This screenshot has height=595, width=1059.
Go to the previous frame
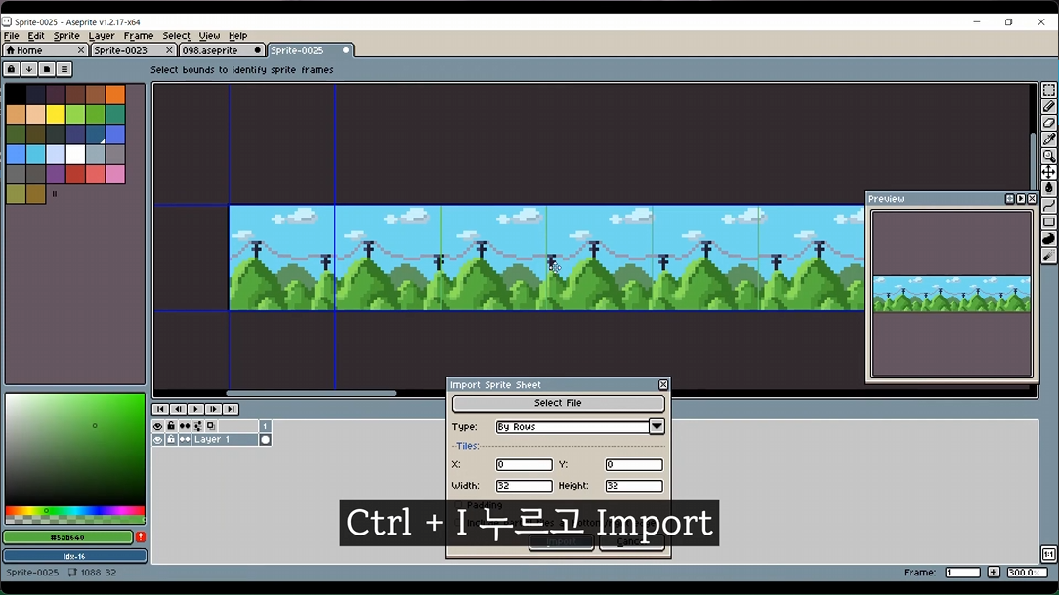(178, 409)
